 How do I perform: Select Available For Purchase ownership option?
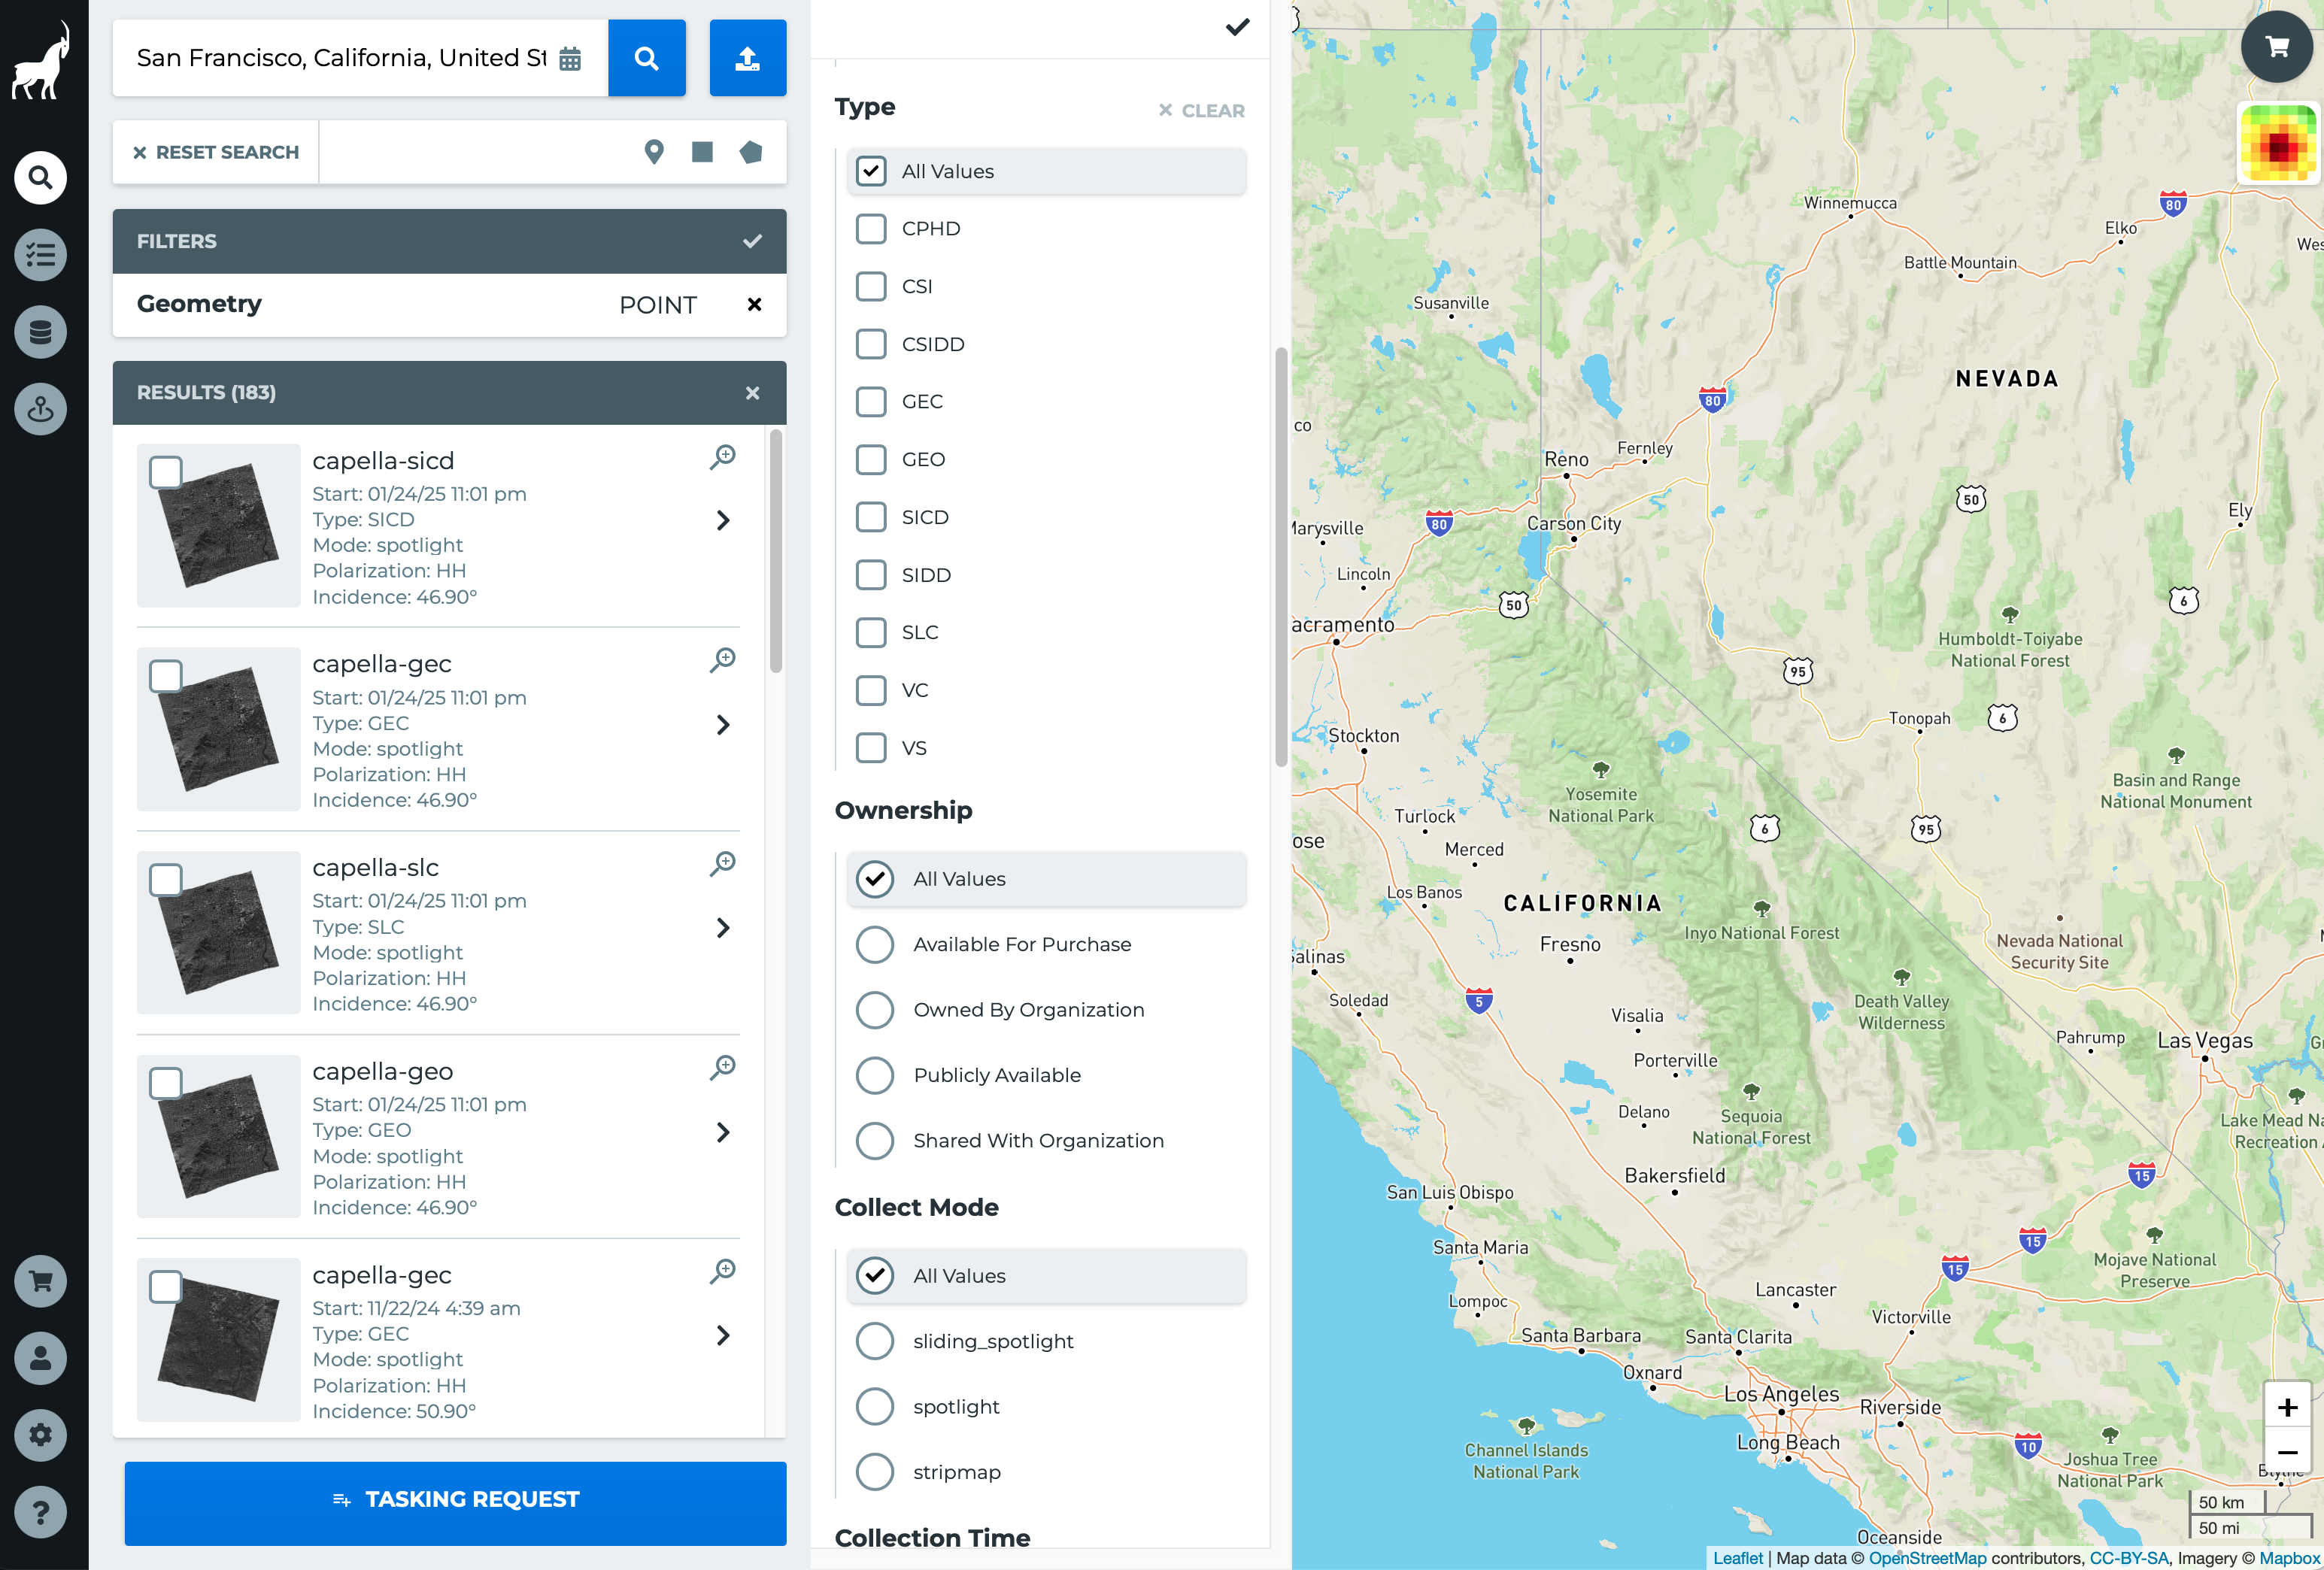click(875, 945)
